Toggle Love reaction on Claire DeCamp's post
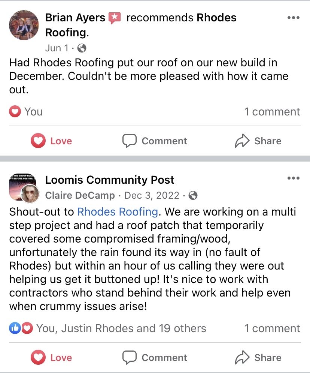 [51, 358]
